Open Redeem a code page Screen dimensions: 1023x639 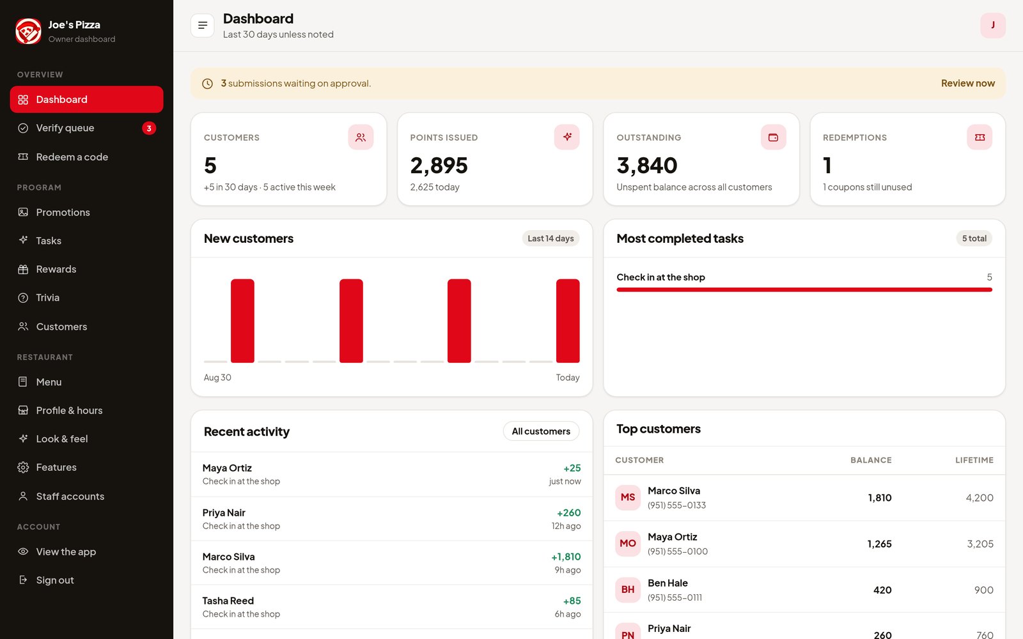86,157
